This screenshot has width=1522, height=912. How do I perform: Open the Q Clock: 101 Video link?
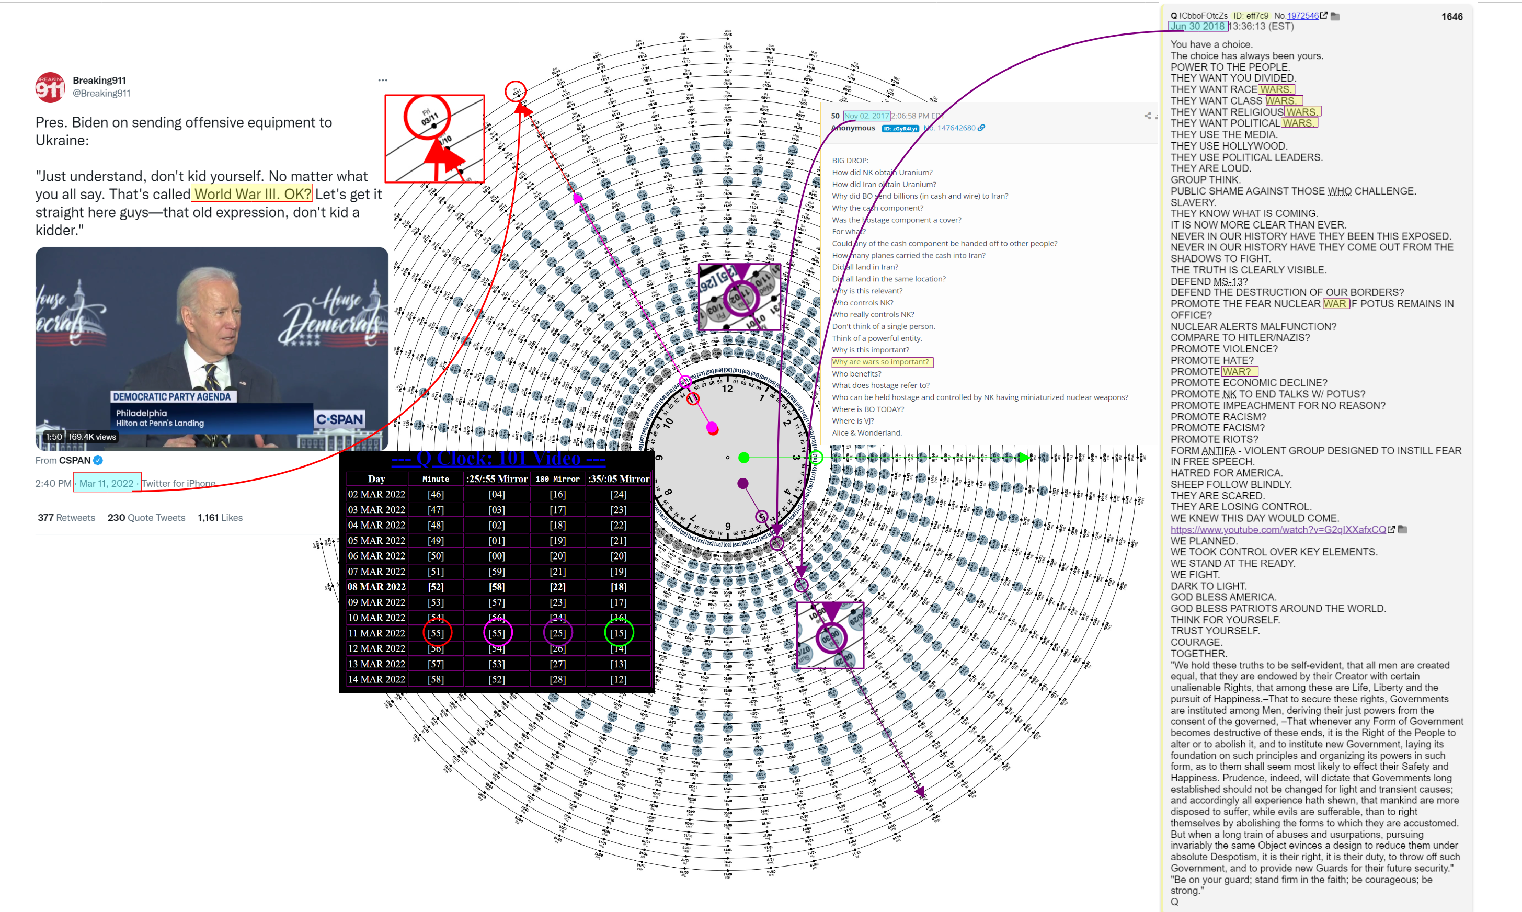coord(498,459)
